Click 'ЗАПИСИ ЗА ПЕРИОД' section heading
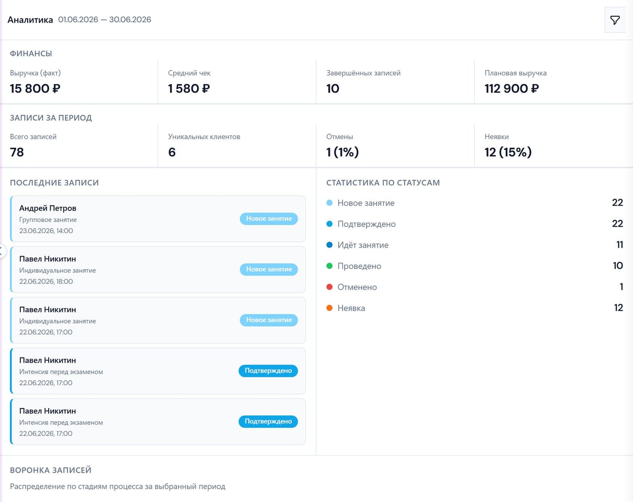The height and width of the screenshot is (502, 633). [x=51, y=118]
